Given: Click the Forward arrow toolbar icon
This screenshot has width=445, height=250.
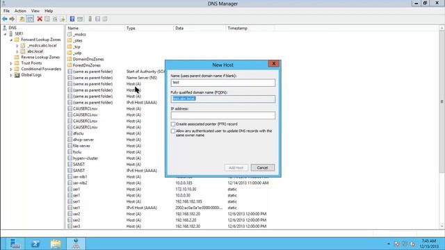Looking at the screenshot, I should click(12, 19).
